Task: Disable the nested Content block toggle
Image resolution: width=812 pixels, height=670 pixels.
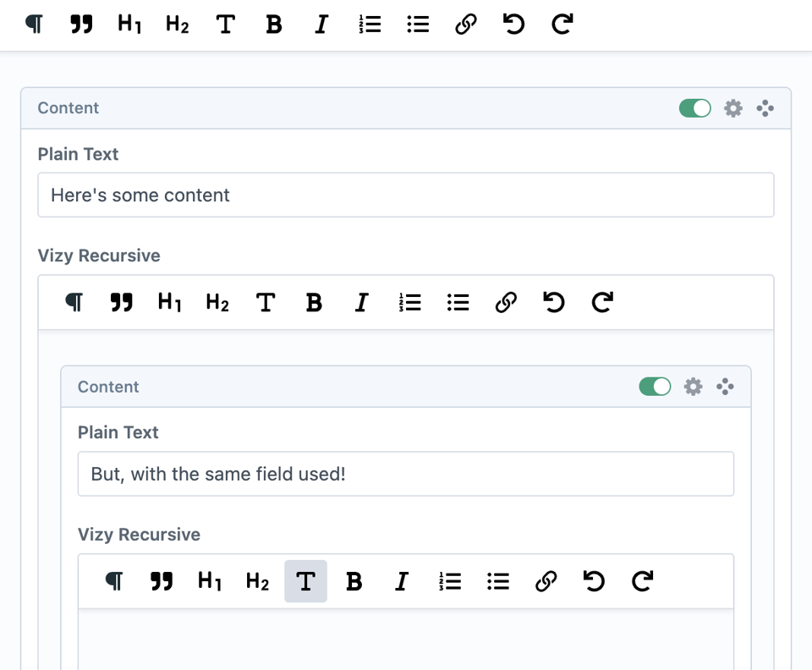Action: [x=655, y=387]
